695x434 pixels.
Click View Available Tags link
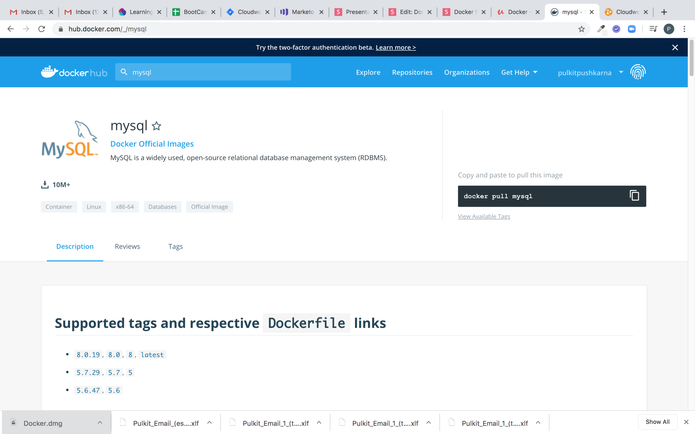tap(484, 216)
